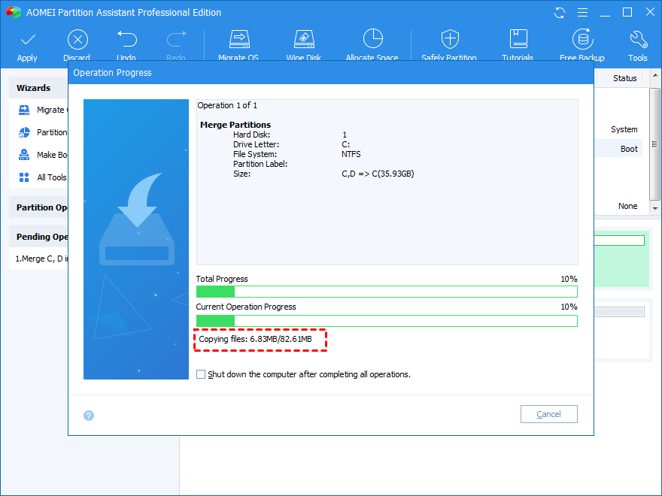Open the Tools wrench icon
662x496 pixels.
tap(638, 39)
